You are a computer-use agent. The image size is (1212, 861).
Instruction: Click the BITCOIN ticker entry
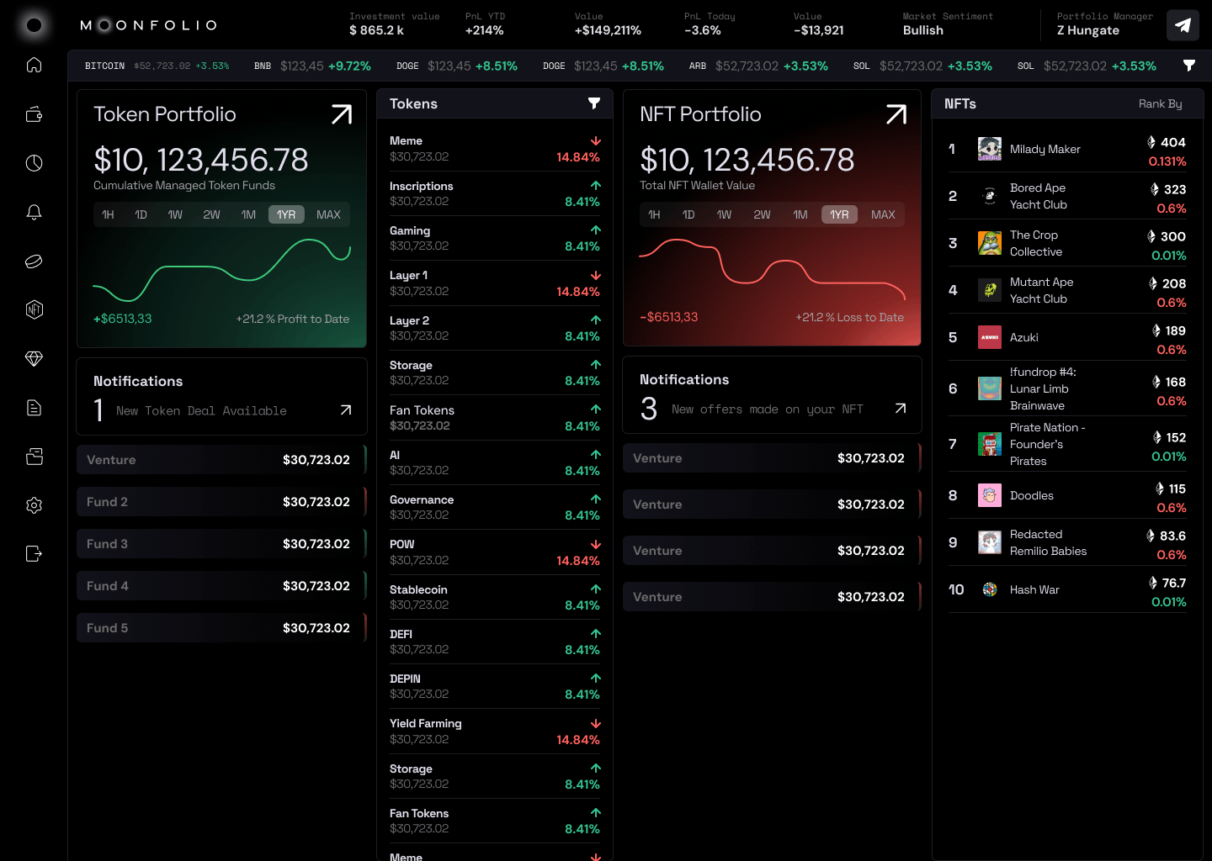[157, 66]
